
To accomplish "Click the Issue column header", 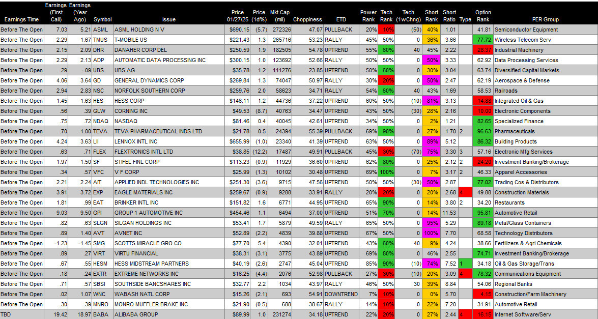I will tap(168, 19).
